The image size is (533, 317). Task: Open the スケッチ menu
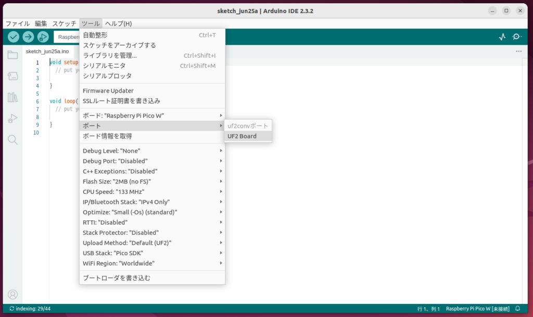point(64,23)
